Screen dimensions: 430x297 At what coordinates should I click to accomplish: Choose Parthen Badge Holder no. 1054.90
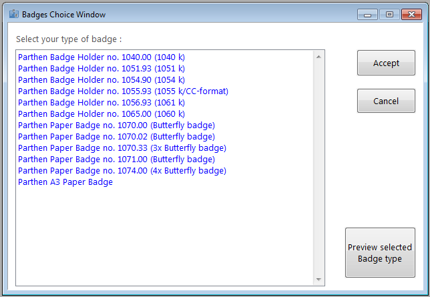point(101,80)
